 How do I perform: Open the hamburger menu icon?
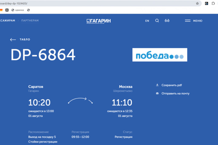click(187, 21)
